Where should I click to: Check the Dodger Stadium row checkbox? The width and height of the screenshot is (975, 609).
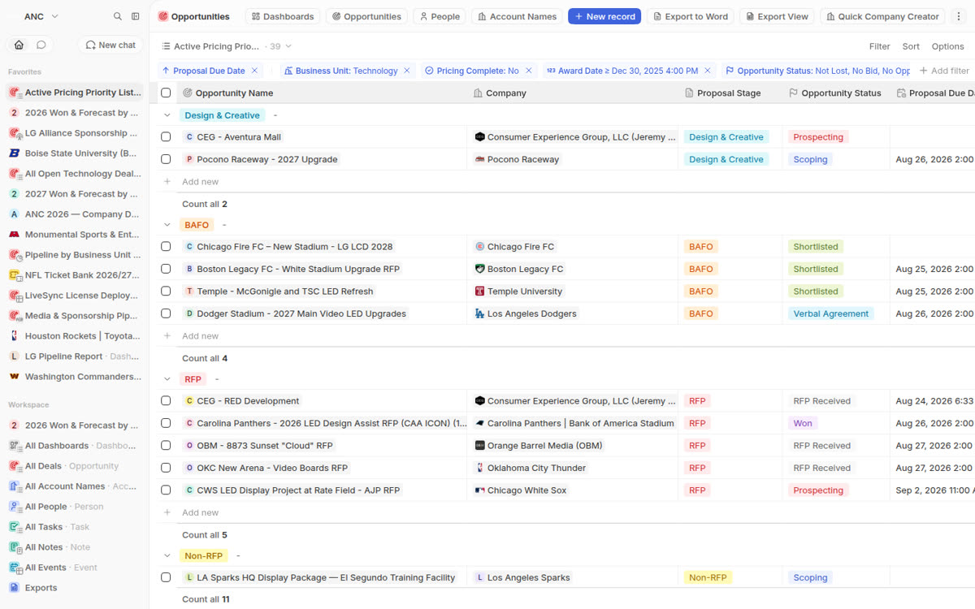166,313
